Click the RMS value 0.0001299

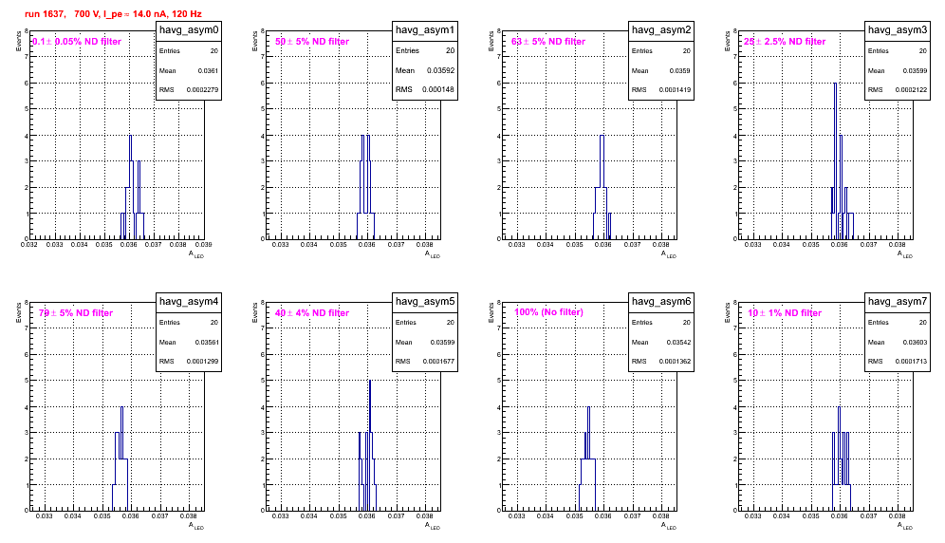pyautogui.click(x=202, y=362)
